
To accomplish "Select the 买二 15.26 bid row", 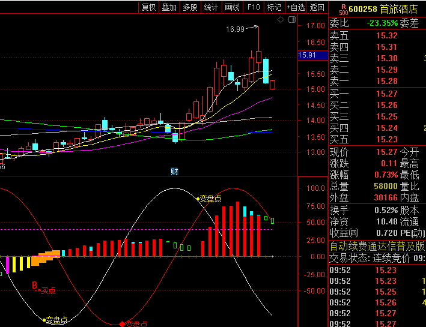I will [x=377, y=105].
